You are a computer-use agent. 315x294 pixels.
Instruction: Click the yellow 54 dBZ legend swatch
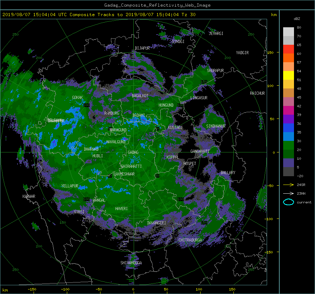point(288,75)
